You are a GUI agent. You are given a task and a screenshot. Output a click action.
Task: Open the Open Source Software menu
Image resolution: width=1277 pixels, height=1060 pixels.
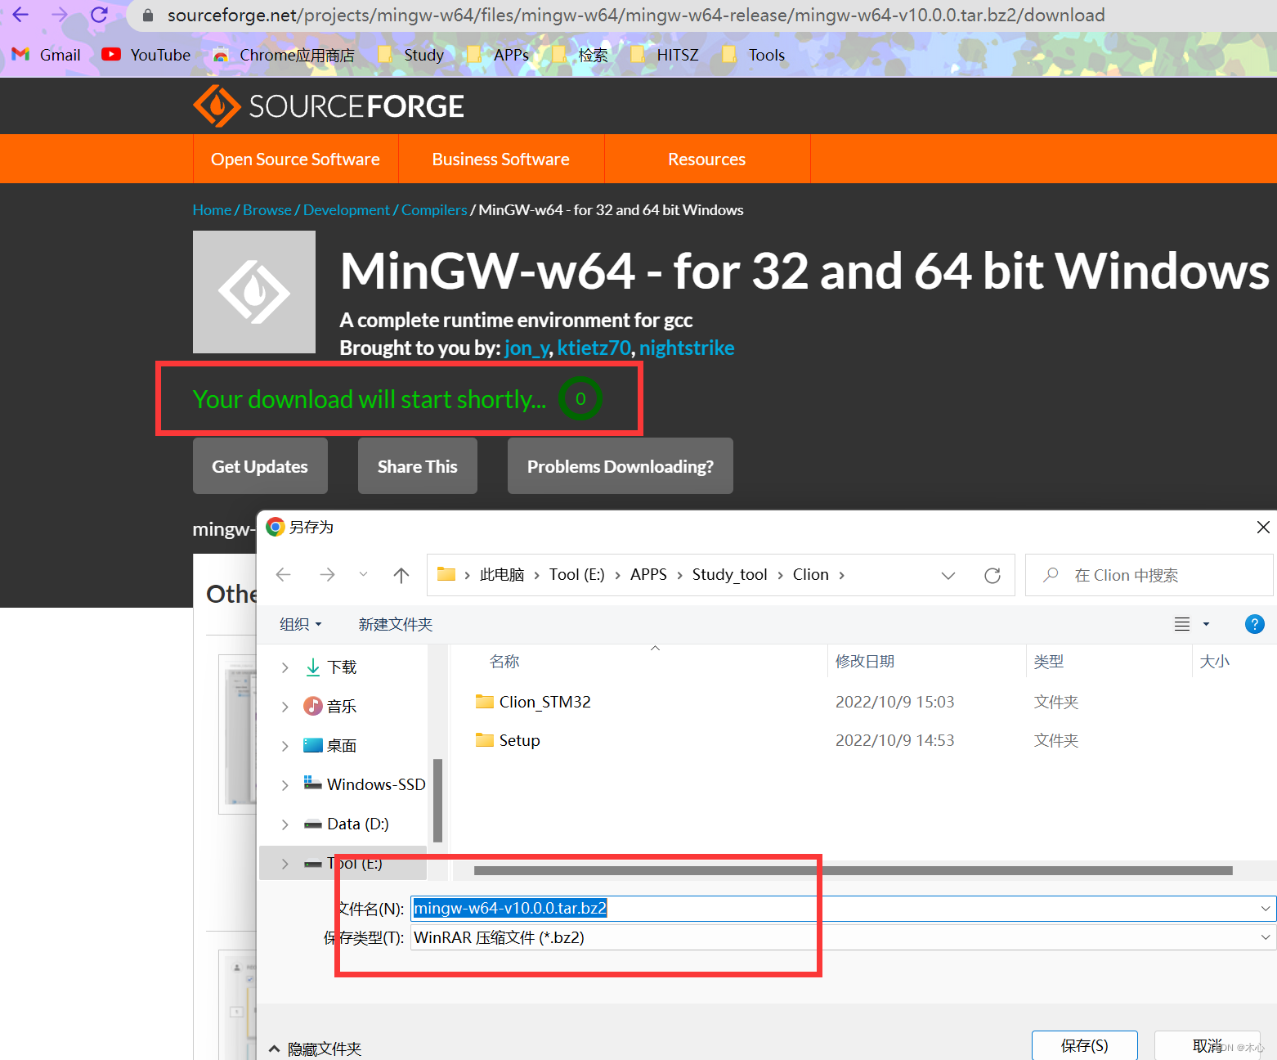pos(295,159)
